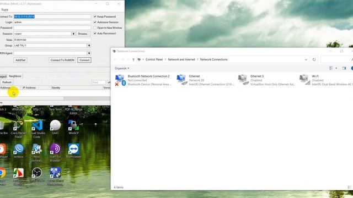Expand the Session dropdown arrow

73,34
